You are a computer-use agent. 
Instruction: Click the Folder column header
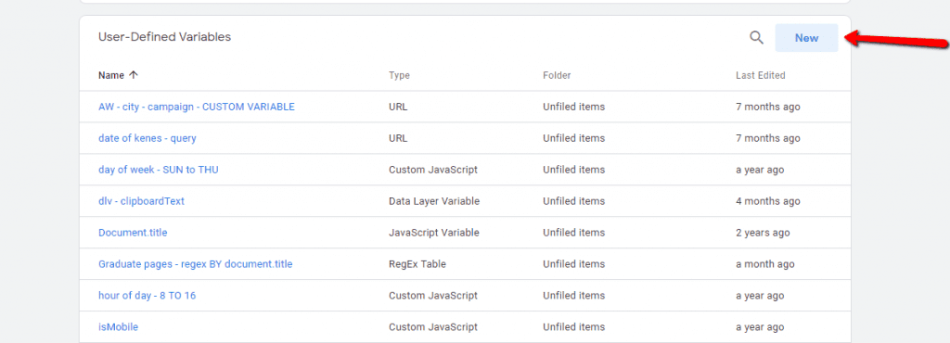click(x=557, y=76)
